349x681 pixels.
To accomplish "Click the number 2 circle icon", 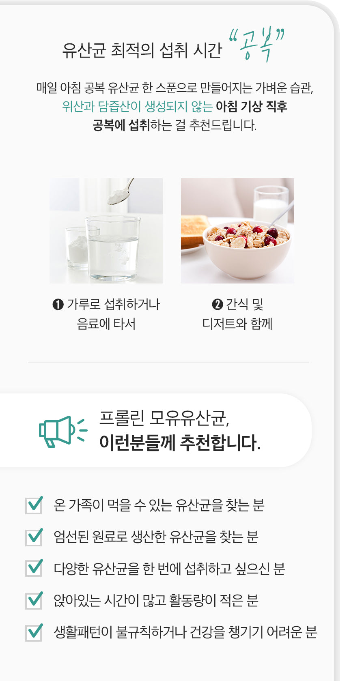I will [x=218, y=304].
